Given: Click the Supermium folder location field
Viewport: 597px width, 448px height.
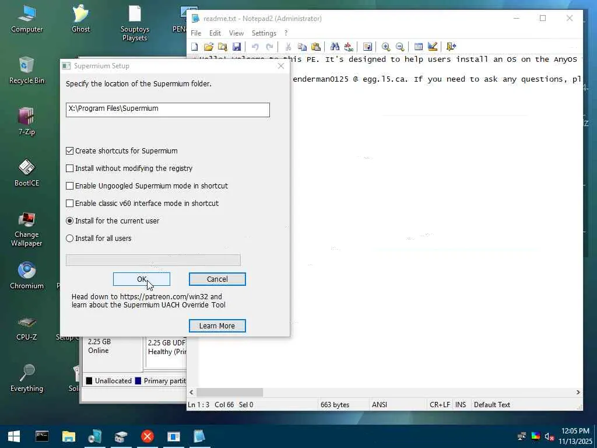Looking at the screenshot, I should pos(168,110).
